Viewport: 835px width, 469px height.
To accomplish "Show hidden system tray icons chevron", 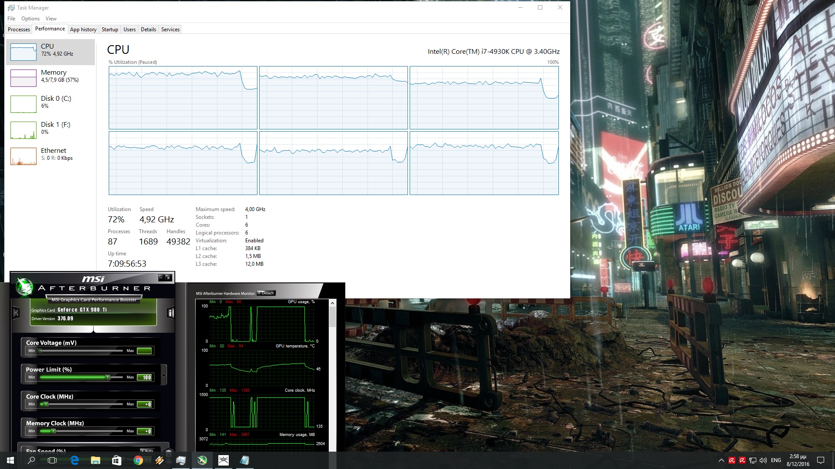I will 721,460.
